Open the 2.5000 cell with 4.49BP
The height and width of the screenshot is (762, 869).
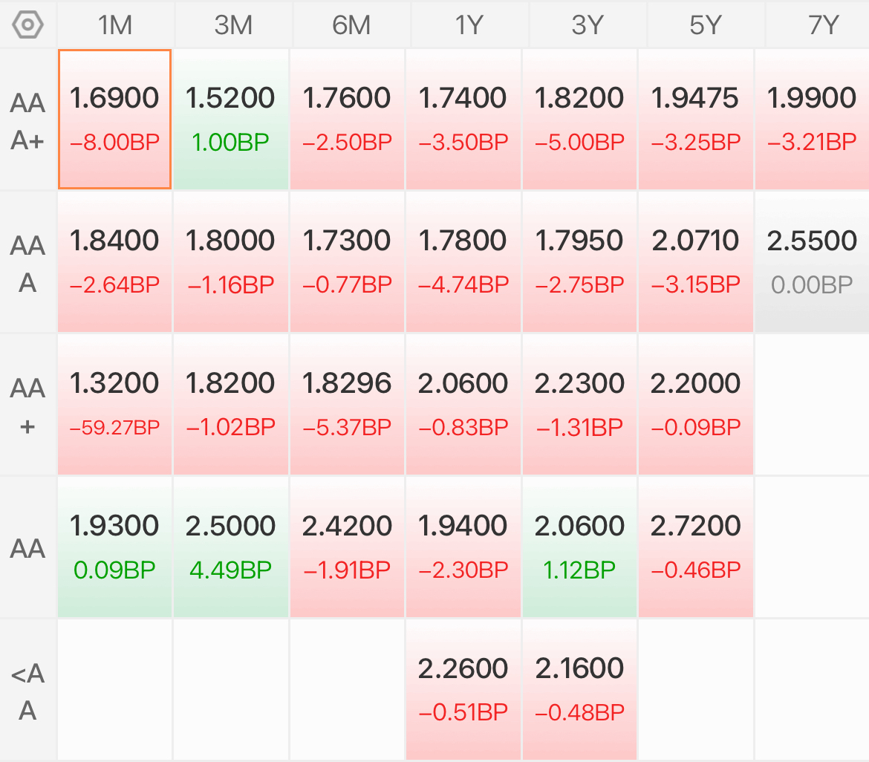tap(231, 547)
